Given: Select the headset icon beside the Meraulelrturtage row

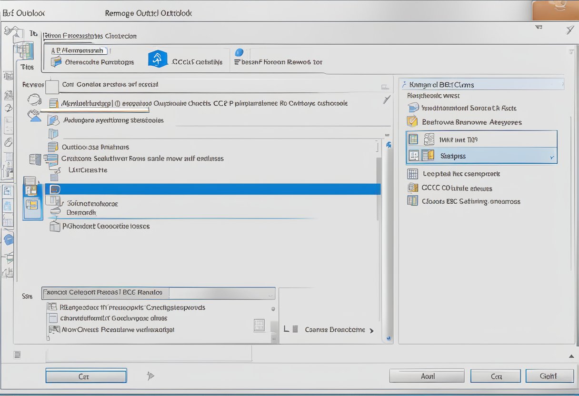Looking at the screenshot, I should pos(34,100).
